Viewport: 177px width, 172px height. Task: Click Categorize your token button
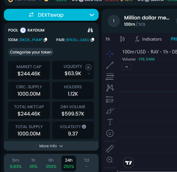(x=31, y=52)
